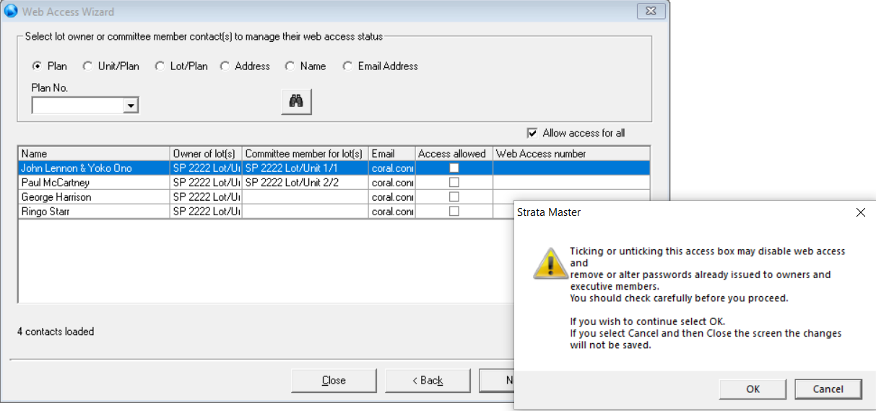The height and width of the screenshot is (411, 876).
Task: Select the Email Address radio button
Action: tap(347, 66)
